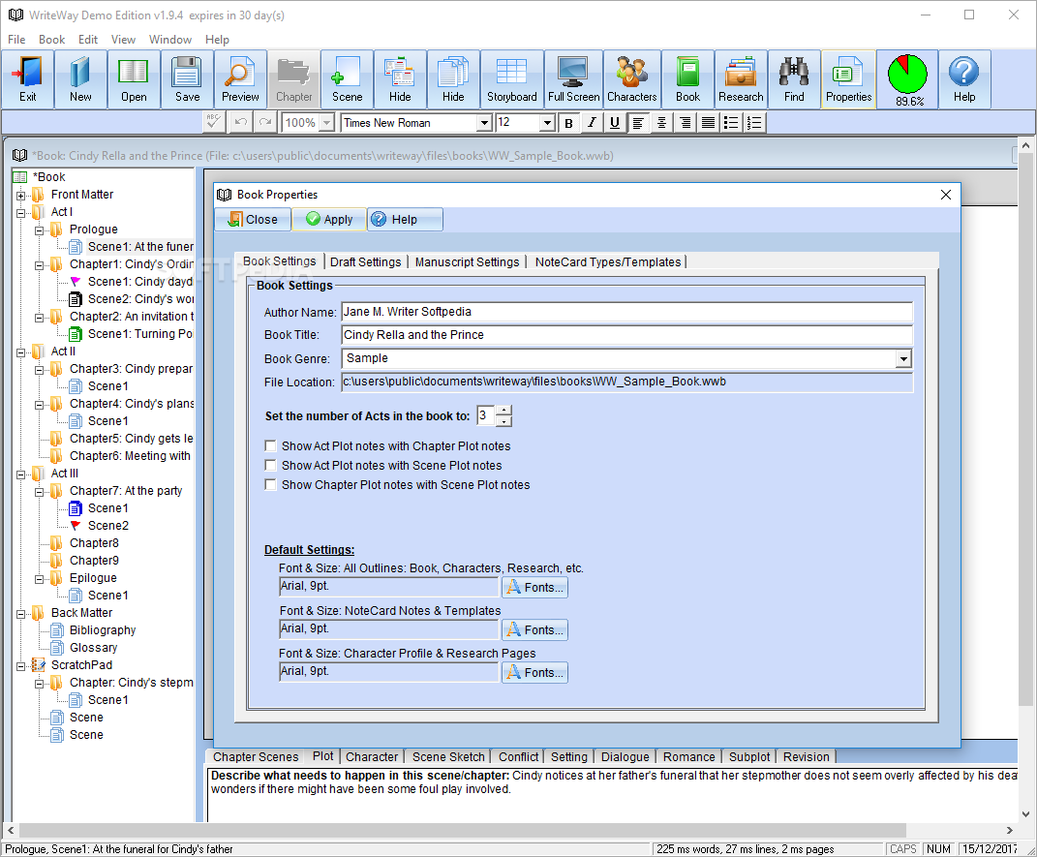
Task: Open the Storyboard view icon
Action: [x=512, y=79]
